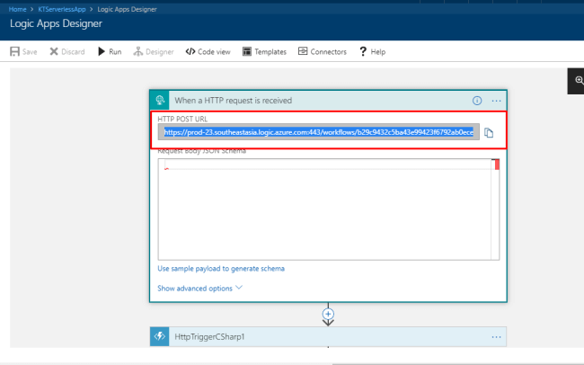The image size is (584, 365).
Task: Go to Home in breadcrumb
Action: (17, 9)
